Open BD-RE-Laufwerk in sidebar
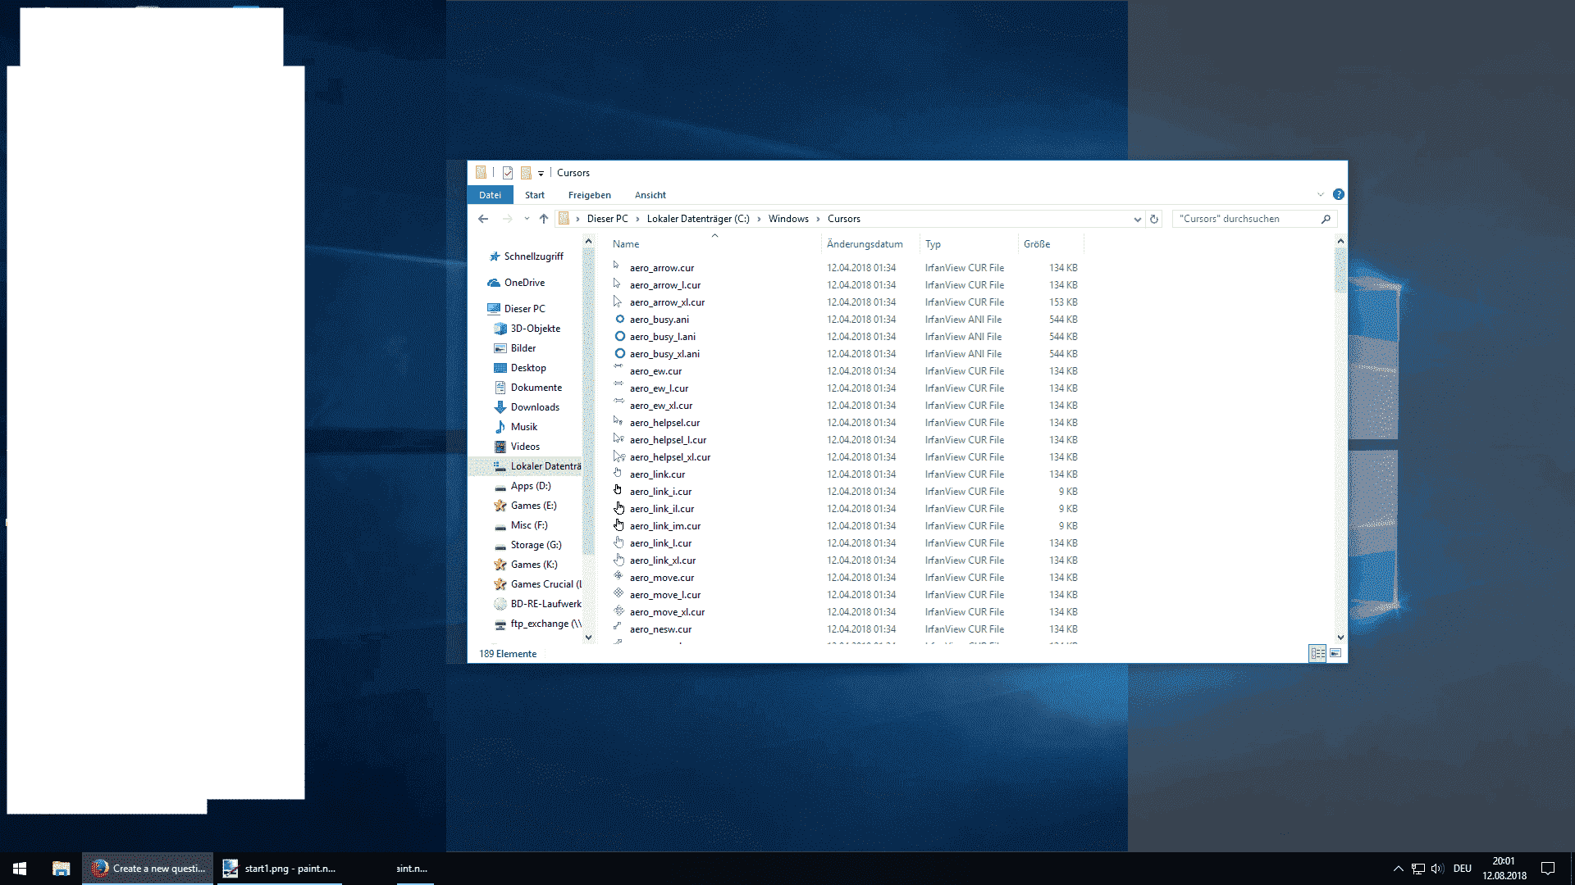This screenshot has width=1575, height=885. 546,604
